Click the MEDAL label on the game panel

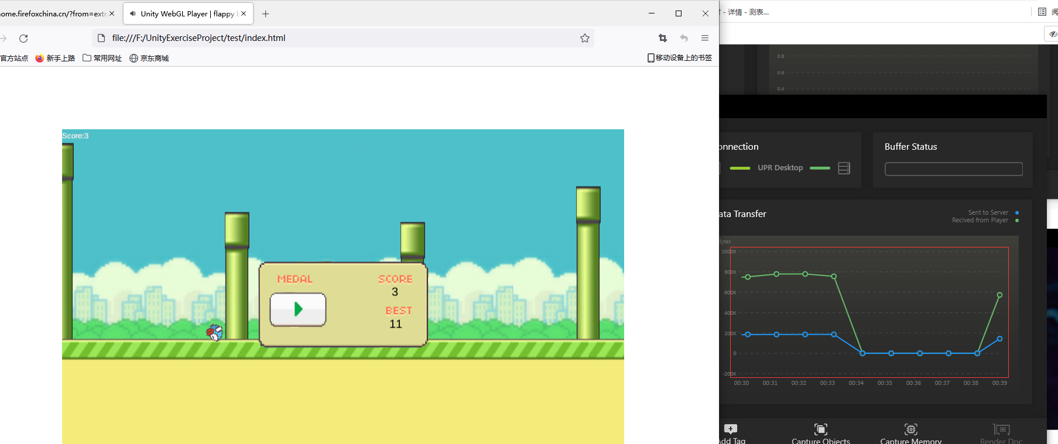pos(295,279)
